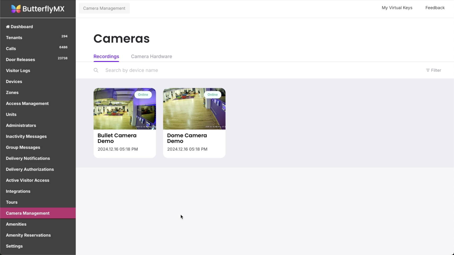Click the Dashboard home icon
454x255 pixels.
pyautogui.click(x=8, y=27)
